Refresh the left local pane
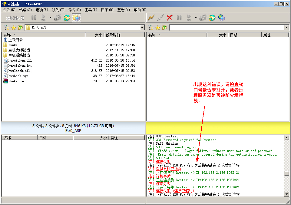The image size is (291, 205). (x=67, y=18)
